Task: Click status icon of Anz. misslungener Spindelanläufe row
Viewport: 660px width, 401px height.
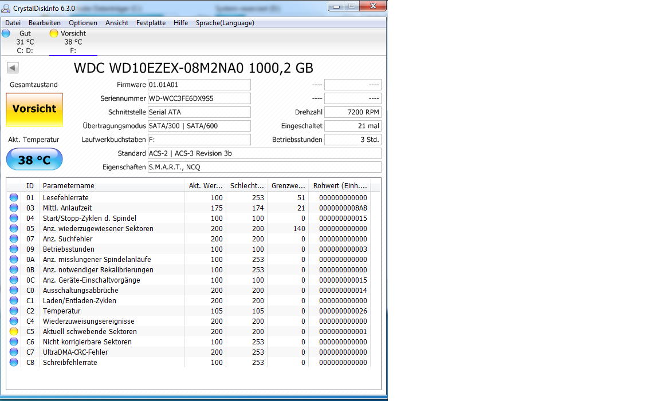Action: click(x=14, y=259)
